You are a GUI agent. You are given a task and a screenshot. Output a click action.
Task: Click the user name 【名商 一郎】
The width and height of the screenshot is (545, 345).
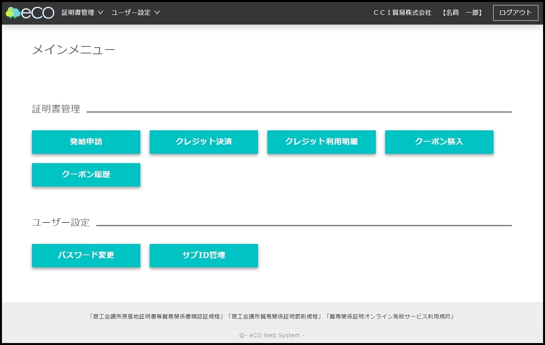463,12
